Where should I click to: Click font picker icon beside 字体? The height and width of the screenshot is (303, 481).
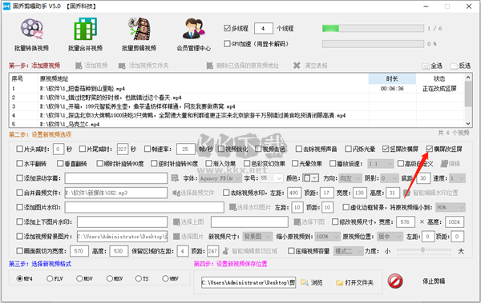(175, 178)
